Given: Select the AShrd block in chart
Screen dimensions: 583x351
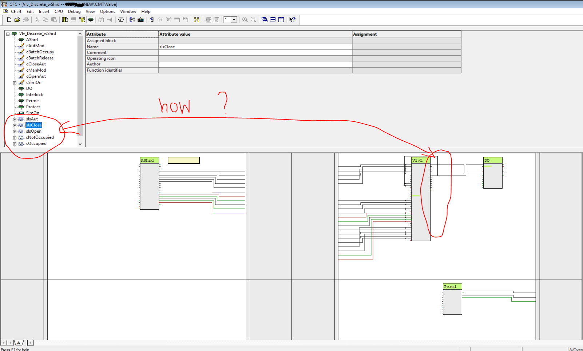Looking at the screenshot, I should 150,183.
